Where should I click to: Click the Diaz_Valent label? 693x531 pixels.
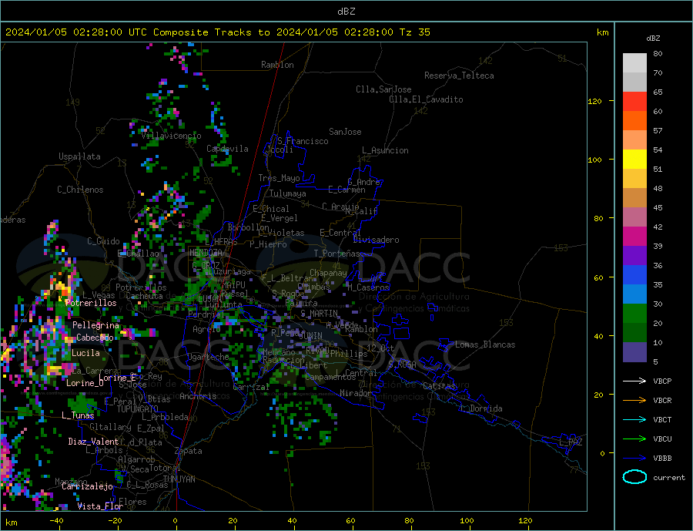[93, 442]
